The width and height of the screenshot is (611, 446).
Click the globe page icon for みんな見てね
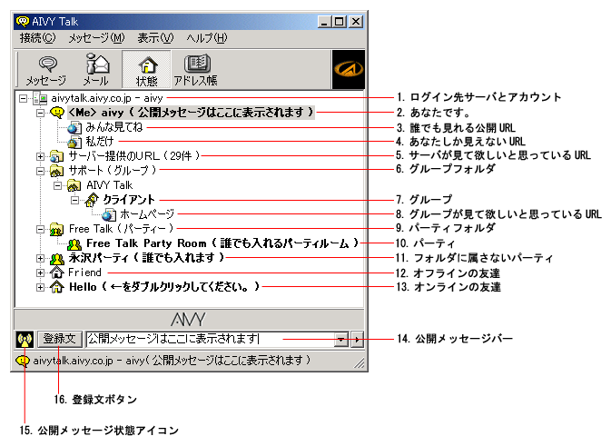74,128
